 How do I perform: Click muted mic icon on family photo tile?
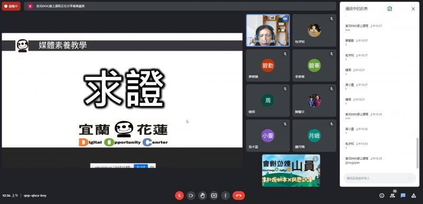tap(332, 89)
